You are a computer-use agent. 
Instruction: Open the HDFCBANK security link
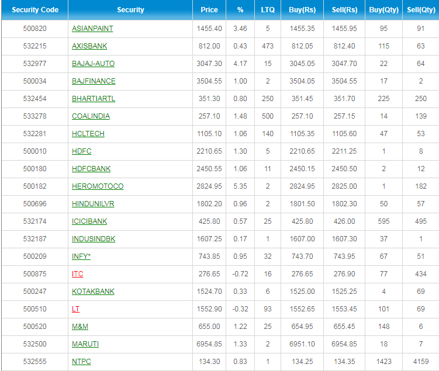[x=91, y=169]
